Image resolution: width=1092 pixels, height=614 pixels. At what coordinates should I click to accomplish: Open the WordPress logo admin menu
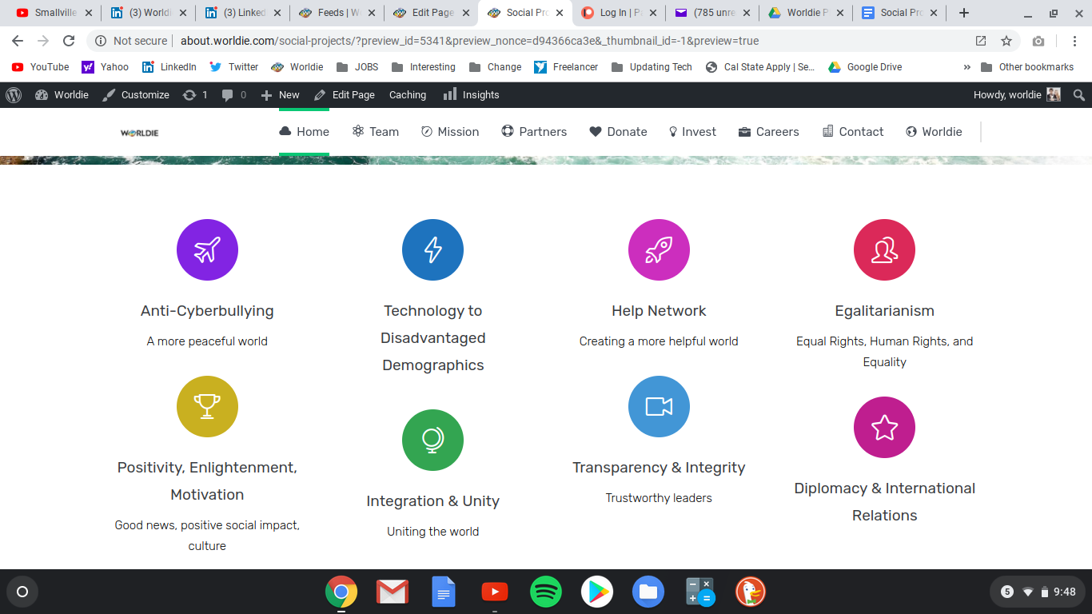point(14,94)
